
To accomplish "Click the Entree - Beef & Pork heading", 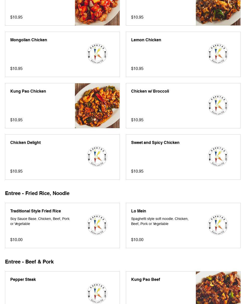I will pyautogui.click(x=29, y=262).
